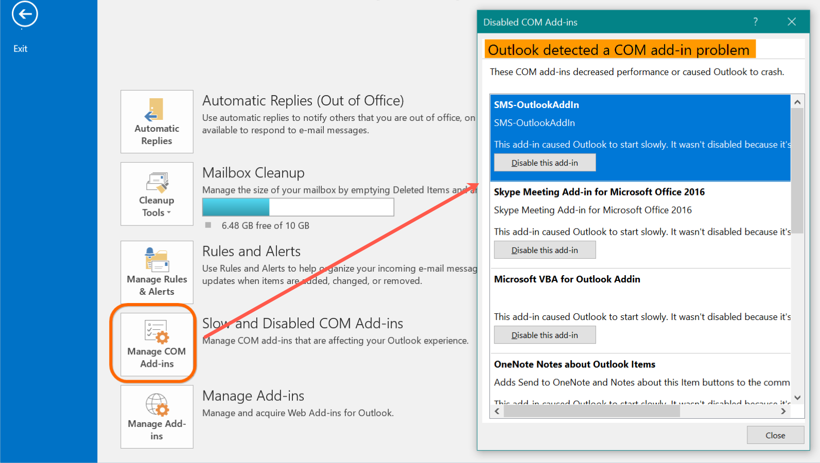Open Manage Rules & Alerts
Image resolution: width=820 pixels, height=463 pixels.
point(156,272)
